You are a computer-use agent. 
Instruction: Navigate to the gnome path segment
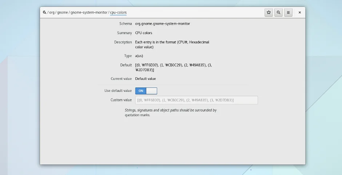pos(62,13)
